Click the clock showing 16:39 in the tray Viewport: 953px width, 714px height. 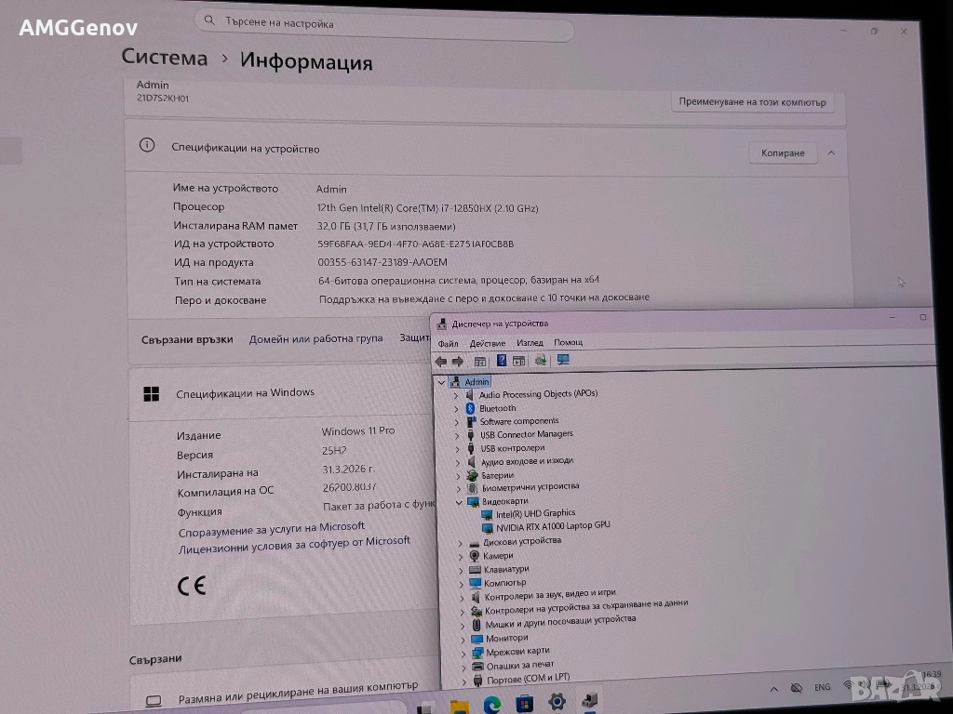click(931, 675)
